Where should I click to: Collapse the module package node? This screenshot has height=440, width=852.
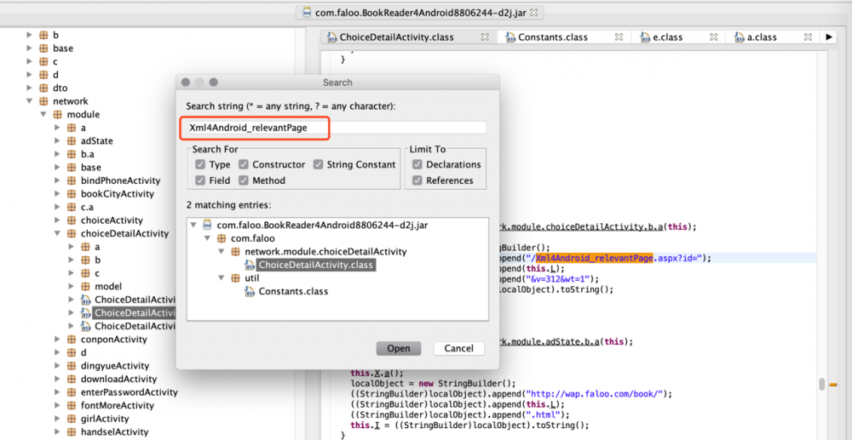coord(43,115)
